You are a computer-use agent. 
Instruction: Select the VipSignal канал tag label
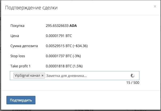point(27,76)
